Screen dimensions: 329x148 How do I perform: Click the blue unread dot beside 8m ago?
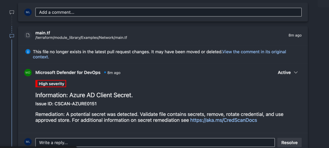point(105,72)
